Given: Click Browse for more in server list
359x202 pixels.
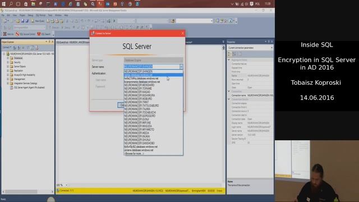Looking at the screenshot, I should (153, 153).
